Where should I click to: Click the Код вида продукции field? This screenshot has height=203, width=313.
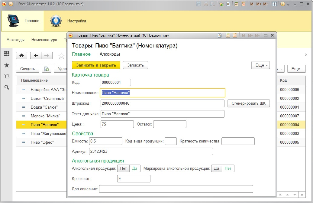[171, 141]
